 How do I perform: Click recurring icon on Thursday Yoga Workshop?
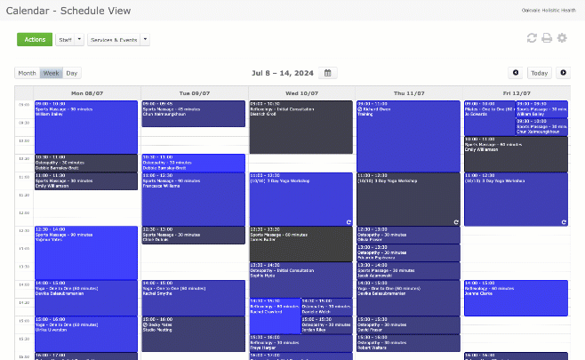click(x=456, y=221)
